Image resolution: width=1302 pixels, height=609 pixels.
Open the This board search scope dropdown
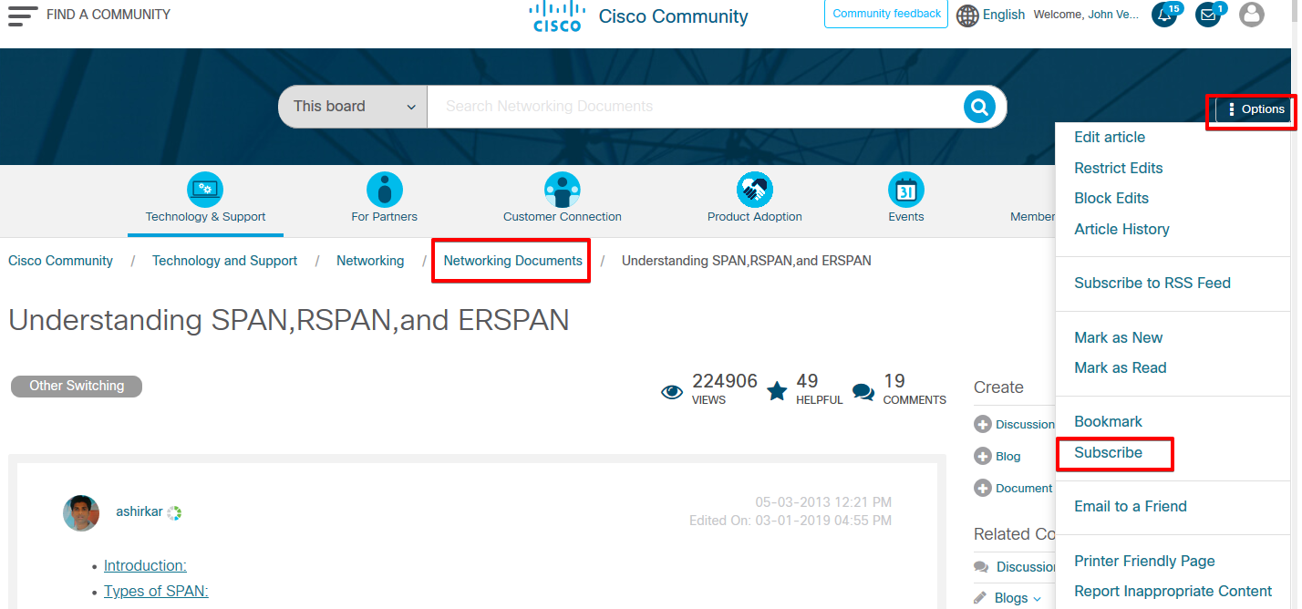point(352,106)
